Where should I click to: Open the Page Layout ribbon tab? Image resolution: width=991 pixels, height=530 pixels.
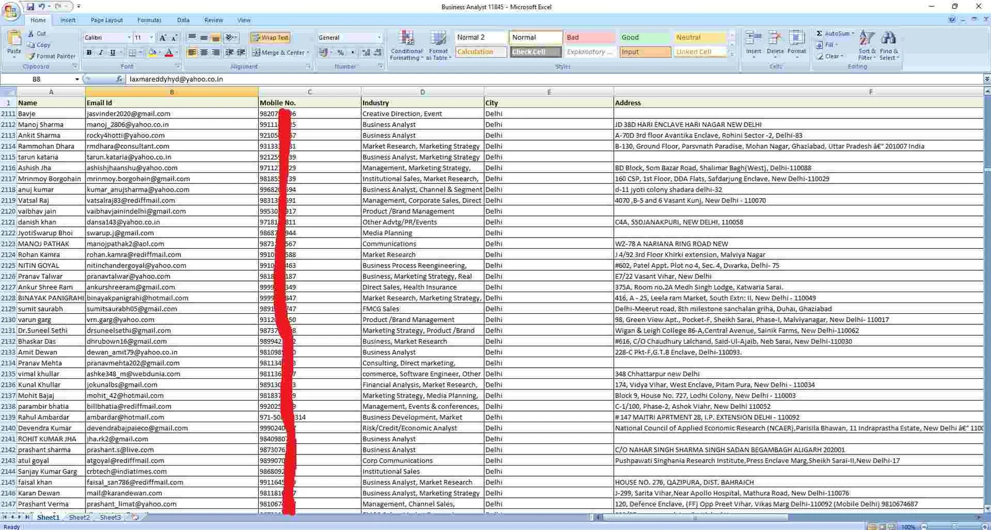tap(107, 20)
